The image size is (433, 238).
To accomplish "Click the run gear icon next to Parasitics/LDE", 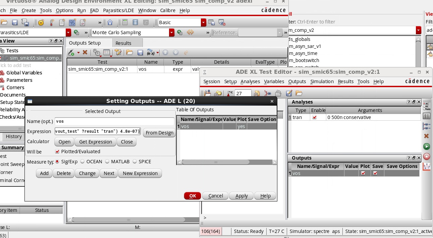I will tap(76, 33).
